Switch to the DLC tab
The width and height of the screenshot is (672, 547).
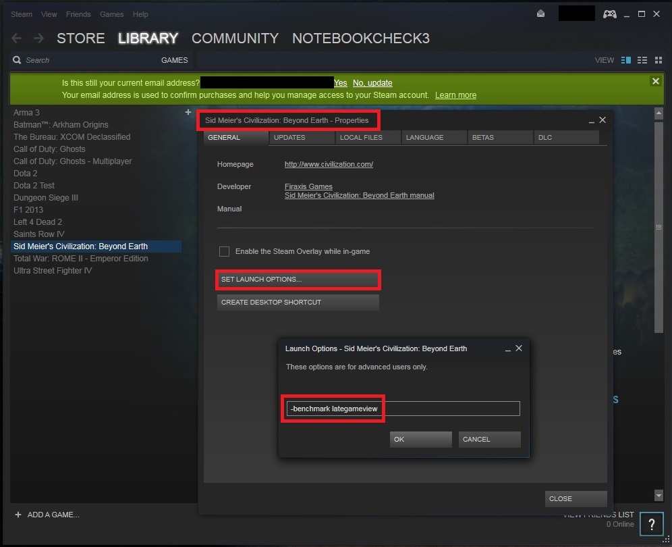pyautogui.click(x=566, y=137)
